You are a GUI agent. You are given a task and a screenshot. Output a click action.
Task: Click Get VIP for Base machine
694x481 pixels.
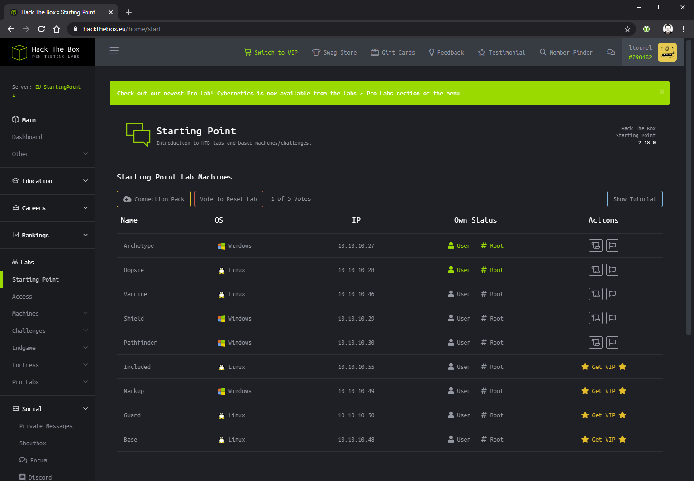point(604,439)
